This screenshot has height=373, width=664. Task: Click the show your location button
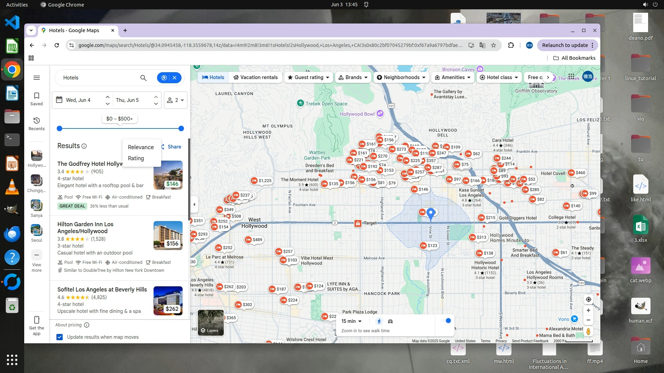coord(588,299)
